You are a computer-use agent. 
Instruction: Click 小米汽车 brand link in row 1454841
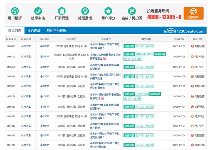26,135
